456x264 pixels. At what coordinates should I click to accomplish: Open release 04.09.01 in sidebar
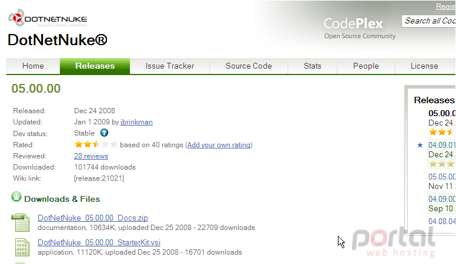tap(442, 145)
